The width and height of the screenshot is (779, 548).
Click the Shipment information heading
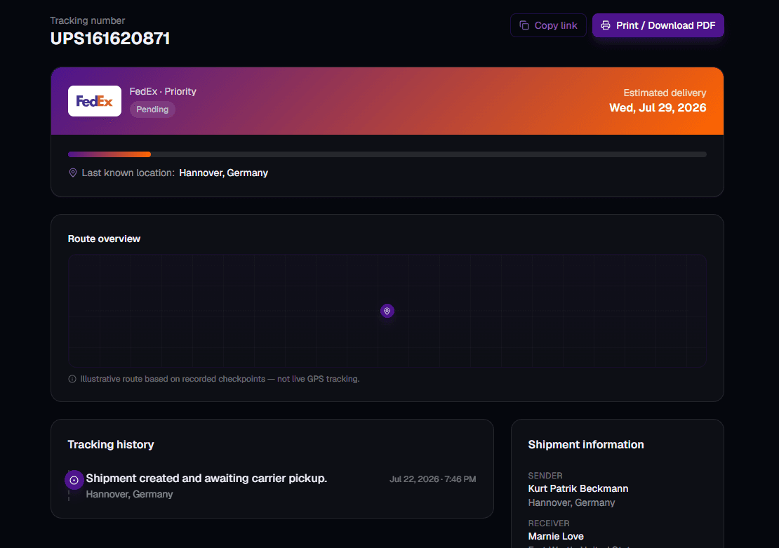(x=586, y=445)
